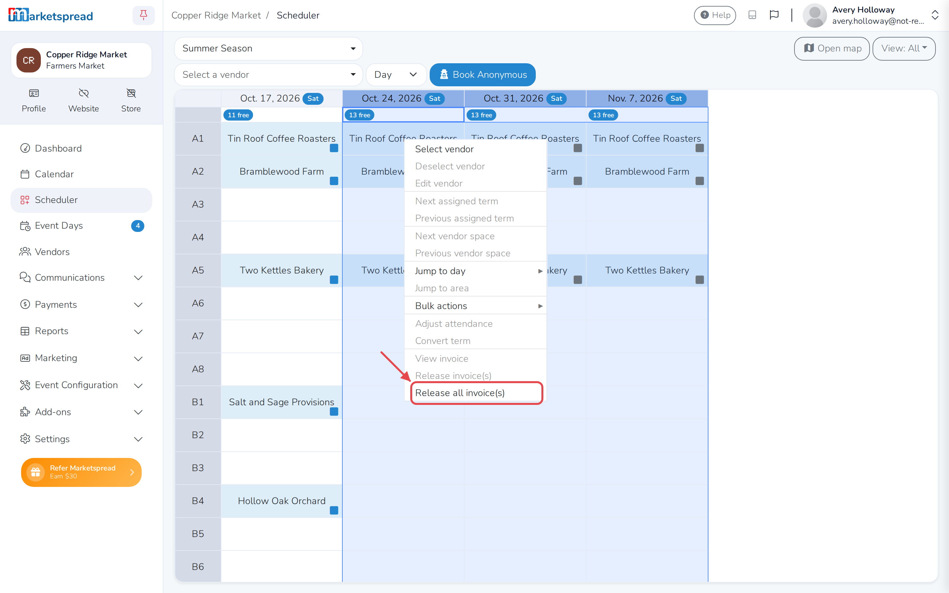Viewport: 949px width, 593px height.
Task: Click the Open map button
Action: point(832,48)
